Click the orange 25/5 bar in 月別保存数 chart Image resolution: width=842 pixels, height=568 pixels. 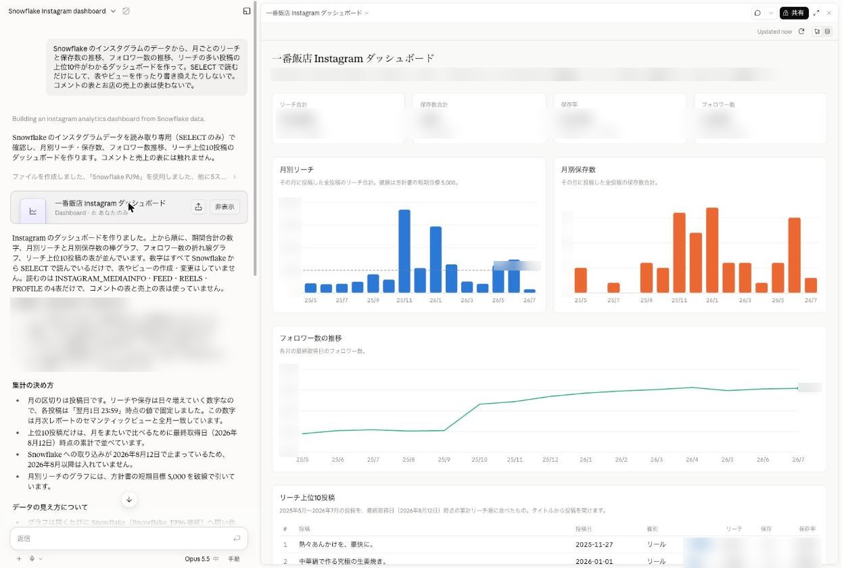pos(580,280)
